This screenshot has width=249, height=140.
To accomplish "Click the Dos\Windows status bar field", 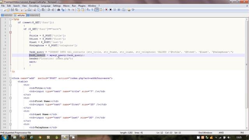I will point(205,133).
